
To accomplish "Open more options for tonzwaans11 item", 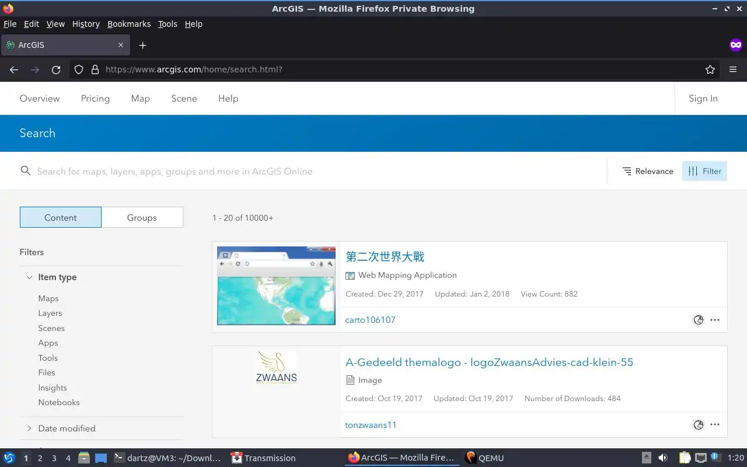I will 715,425.
